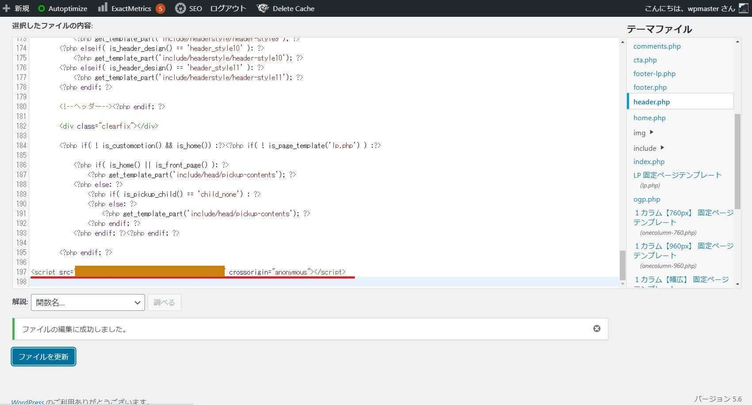Click the バージョン 5.6 footer text
The width and height of the screenshot is (752, 405).
tap(718, 399)
